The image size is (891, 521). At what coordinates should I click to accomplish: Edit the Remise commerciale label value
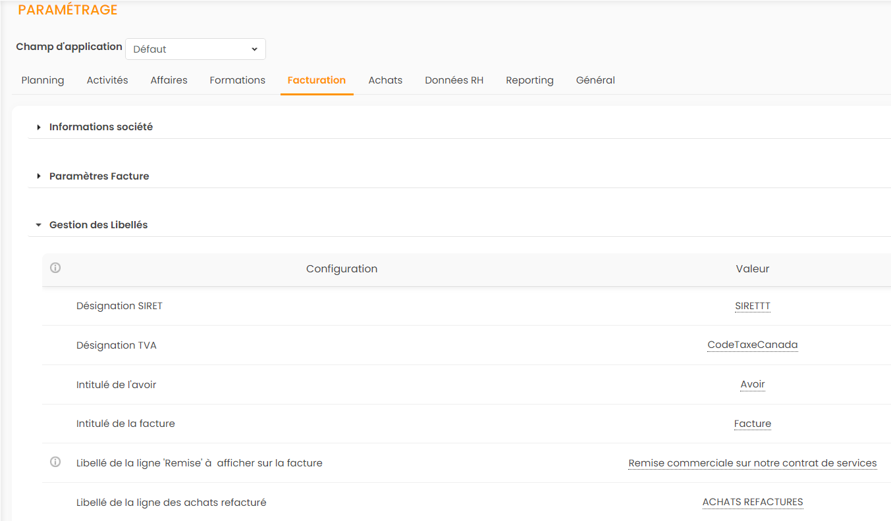(752, 463)
